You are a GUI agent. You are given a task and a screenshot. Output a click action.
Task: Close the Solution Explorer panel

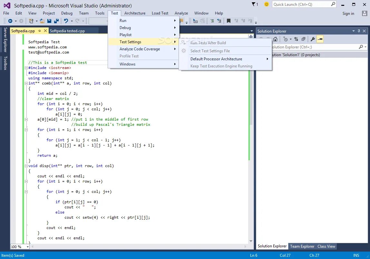pos(364,31)
